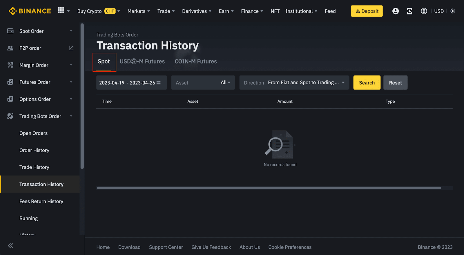Open the Home footer link
Viewport: 464px width, 255px height.
click(x=103, y=247)
